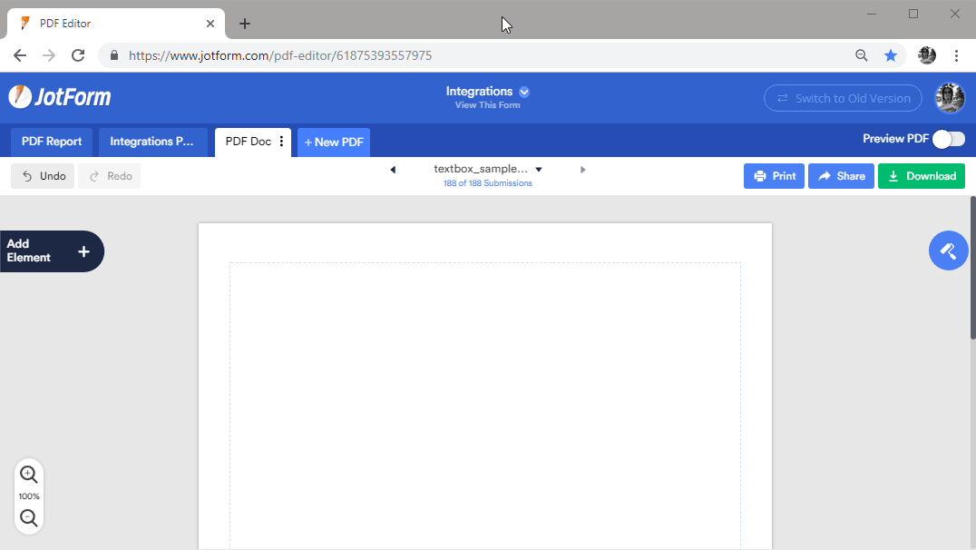Create a new PDF with + New PDF
The image size is (976, 550).
click(334, 142)
